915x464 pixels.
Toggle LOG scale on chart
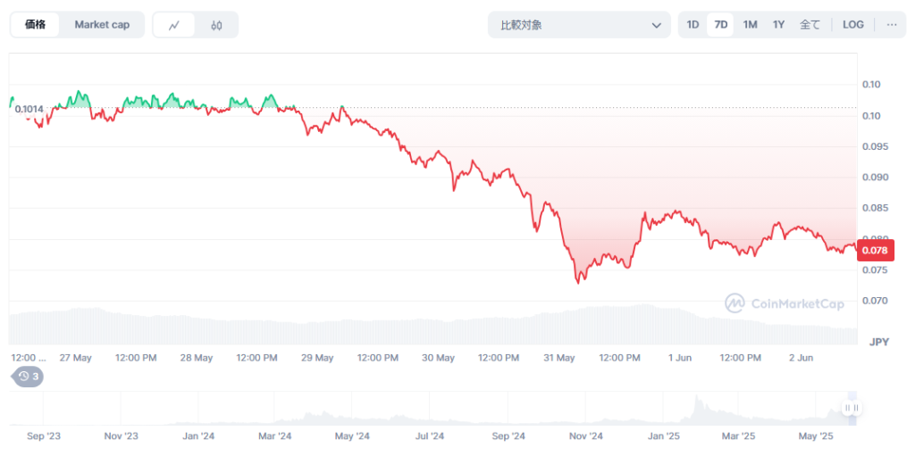pos(852,25)
